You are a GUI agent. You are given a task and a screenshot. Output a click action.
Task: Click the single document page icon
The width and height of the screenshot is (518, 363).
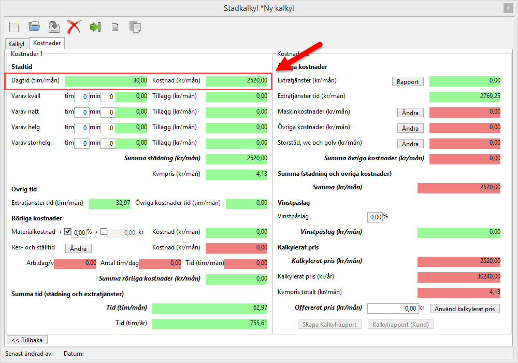point(115,27)
